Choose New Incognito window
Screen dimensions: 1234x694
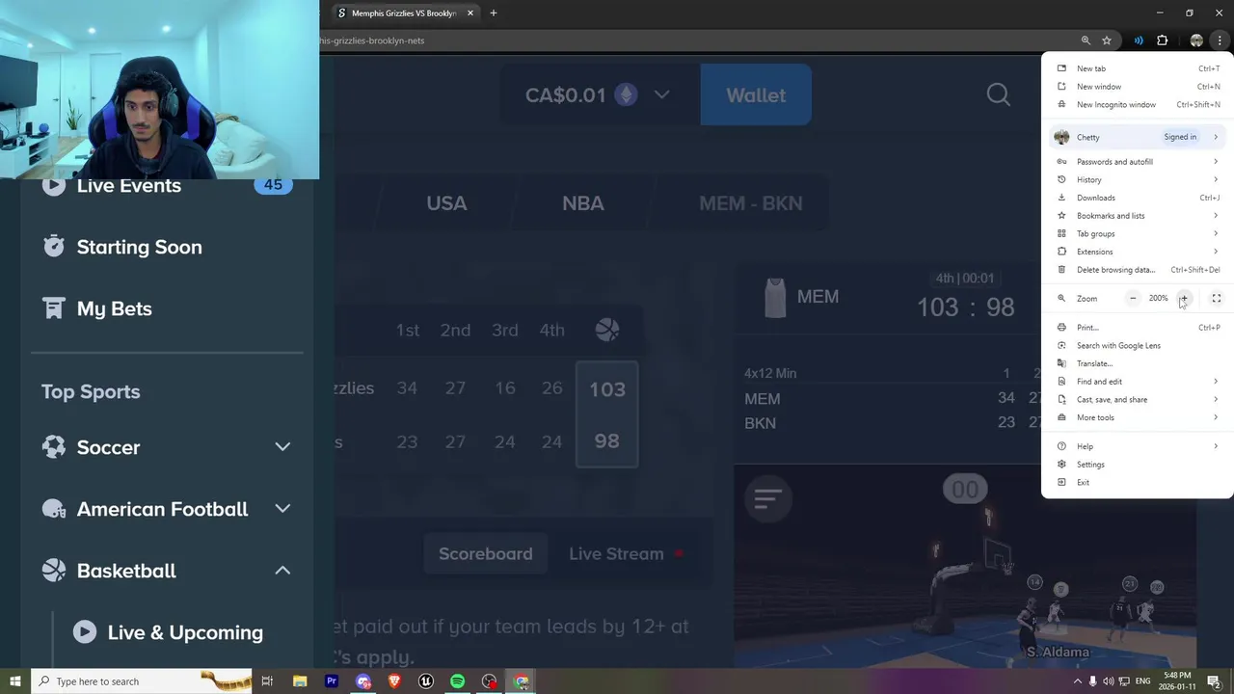1138,104
